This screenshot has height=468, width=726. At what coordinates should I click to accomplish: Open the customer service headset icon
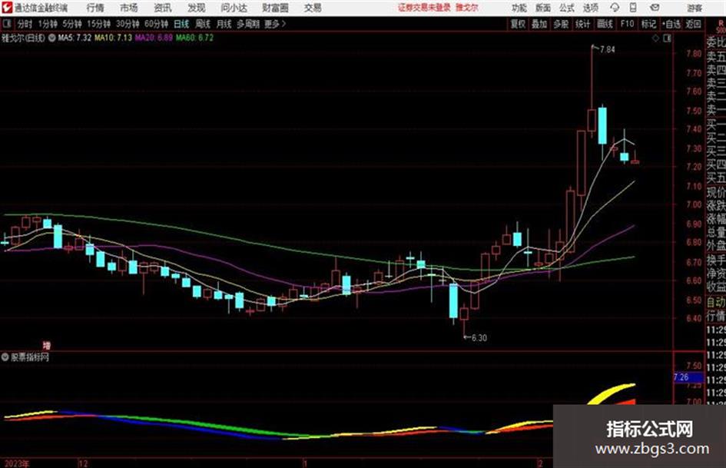click(x=615, y=8)
